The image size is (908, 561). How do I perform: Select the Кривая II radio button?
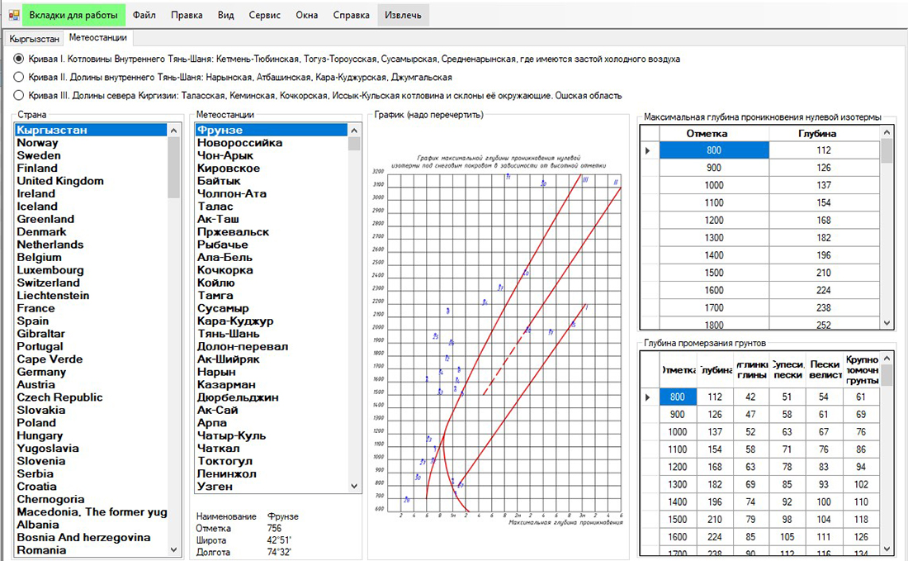[x=19, y=77]
